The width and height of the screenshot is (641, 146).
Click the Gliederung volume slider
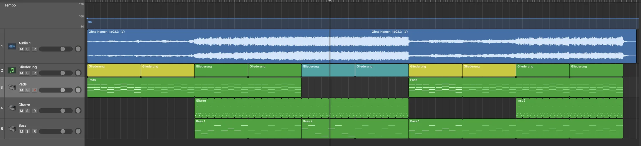point(56,73)
